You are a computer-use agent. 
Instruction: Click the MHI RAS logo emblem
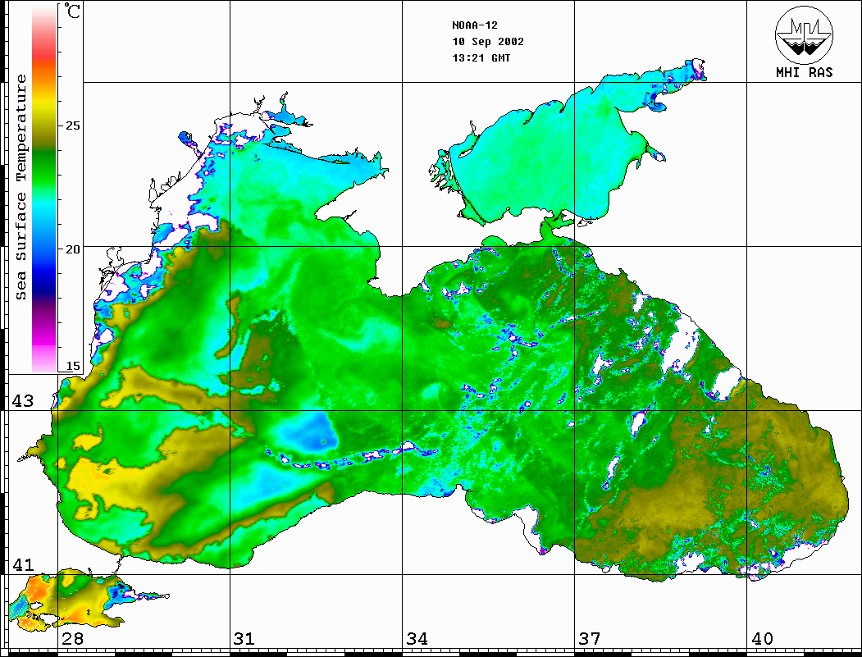pyautogui.click(x=804, y=34)
